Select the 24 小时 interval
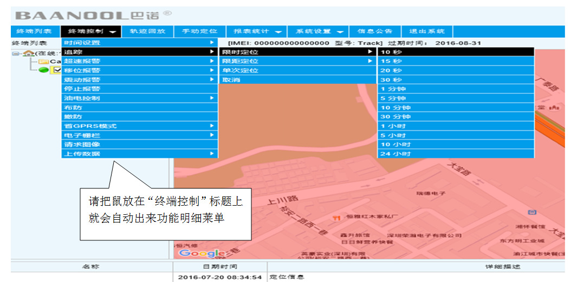Viewport: 584px width, 282px height. (x=456, y=154)
